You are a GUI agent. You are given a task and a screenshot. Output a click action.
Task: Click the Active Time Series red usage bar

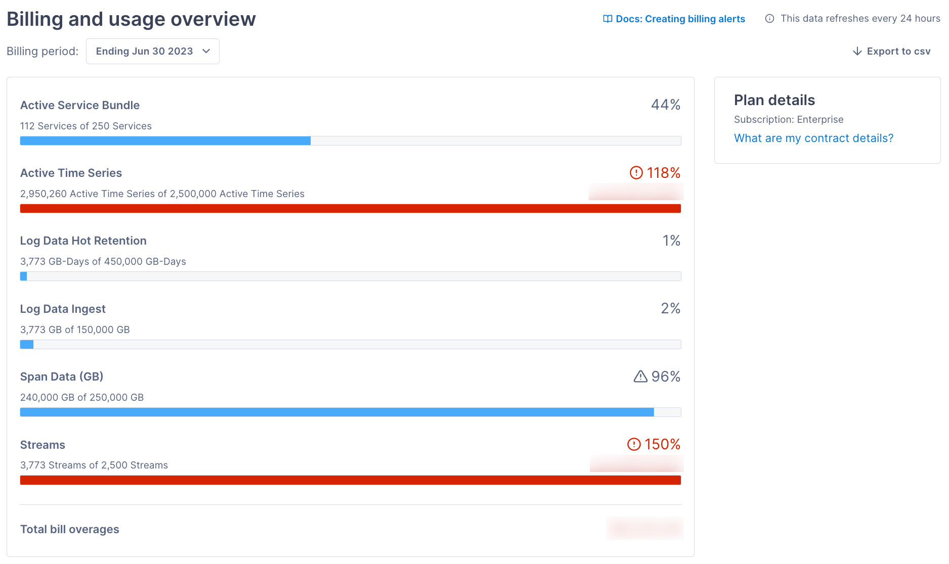pyautogui.click(x=350, y=209)
